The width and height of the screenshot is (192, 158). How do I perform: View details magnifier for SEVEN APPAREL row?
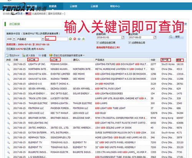point(8,89)
